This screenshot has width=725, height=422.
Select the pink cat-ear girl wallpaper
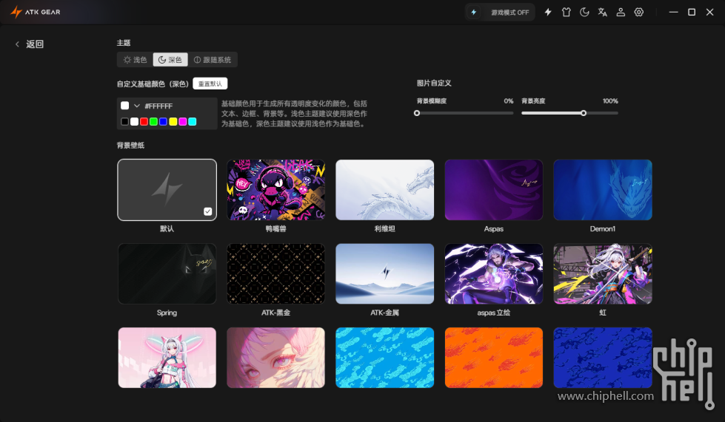[x=167, y=358]
